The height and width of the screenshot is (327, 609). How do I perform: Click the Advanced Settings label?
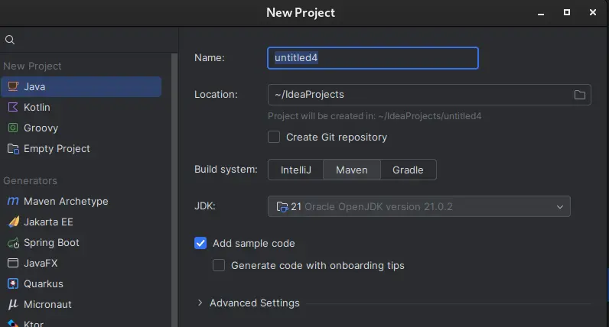point(255,303)
